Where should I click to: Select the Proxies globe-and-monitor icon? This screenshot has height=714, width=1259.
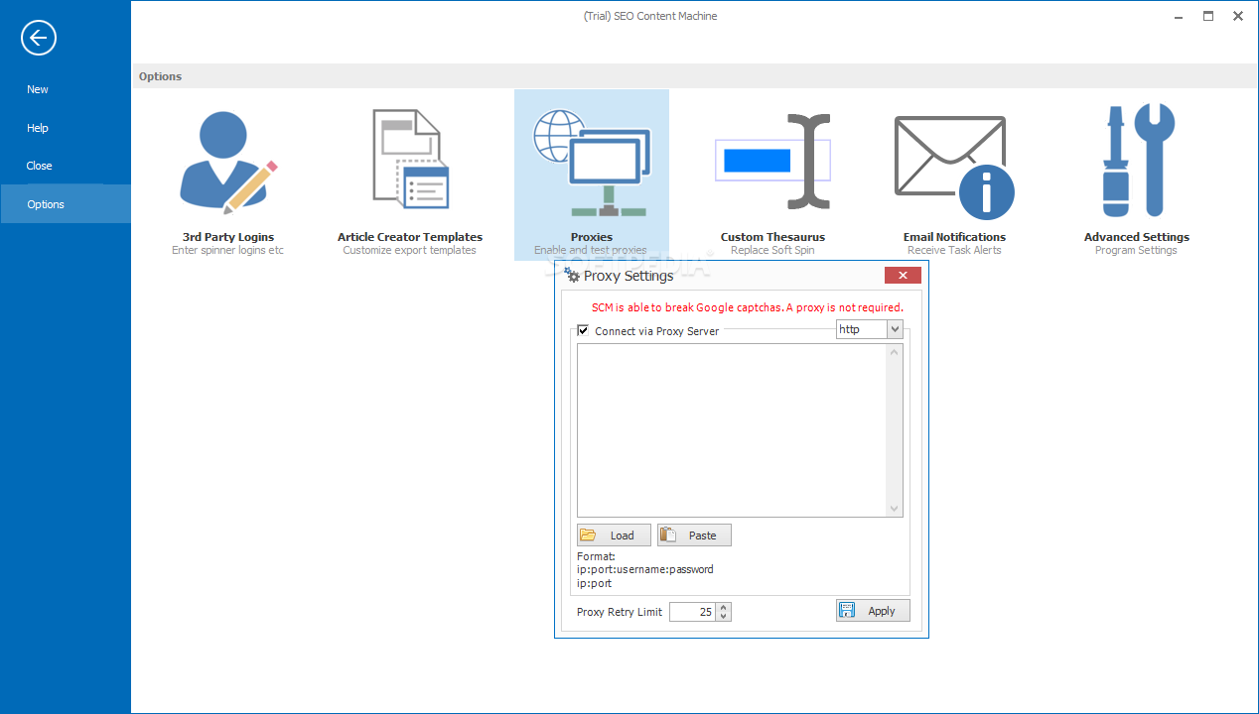tap(592, 163)
